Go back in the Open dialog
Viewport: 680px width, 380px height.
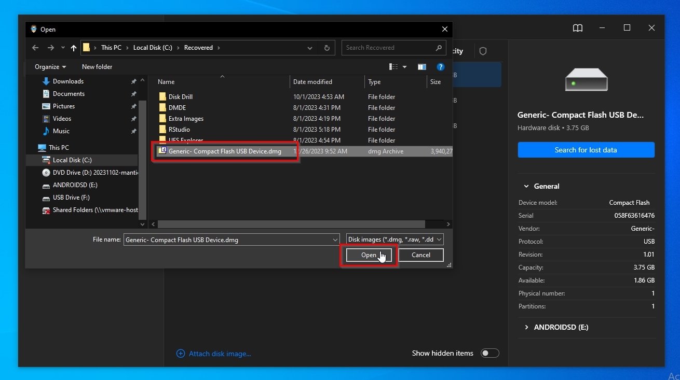click(x=35, y=48)
